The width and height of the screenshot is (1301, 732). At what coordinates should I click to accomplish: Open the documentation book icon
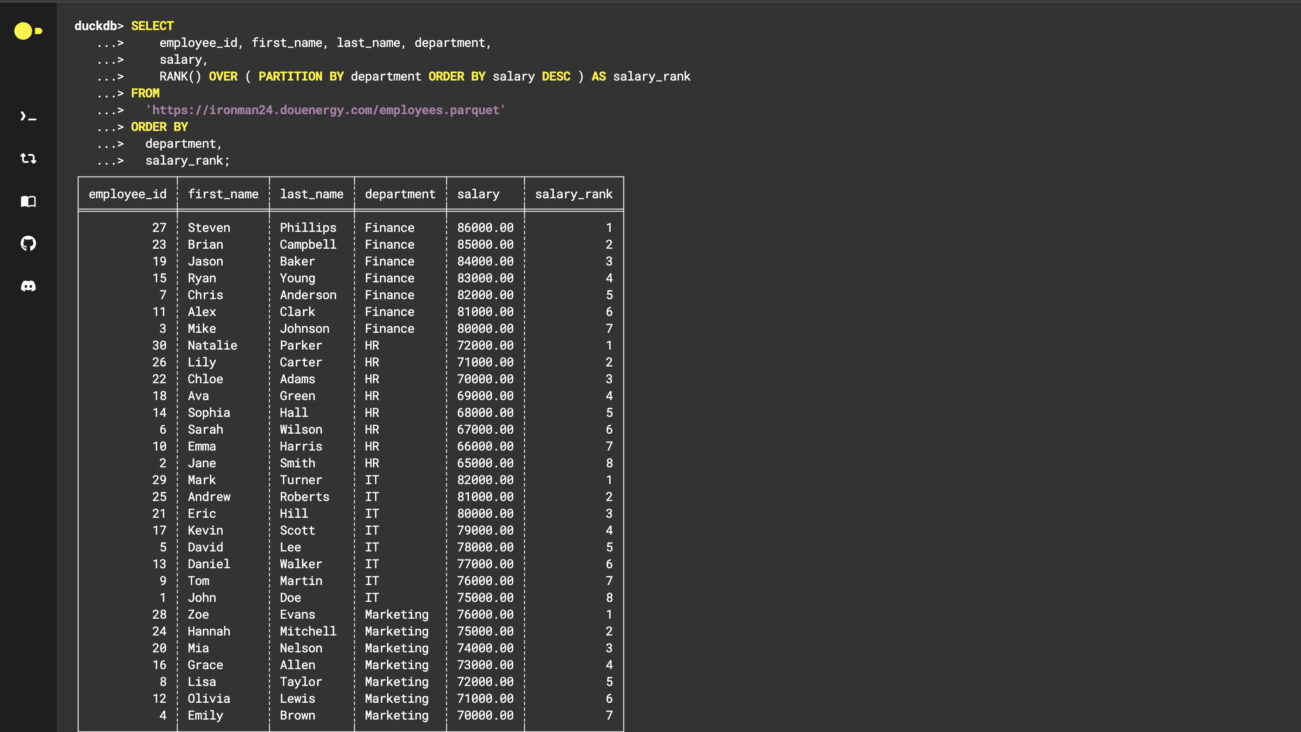[x=28, y=201]
